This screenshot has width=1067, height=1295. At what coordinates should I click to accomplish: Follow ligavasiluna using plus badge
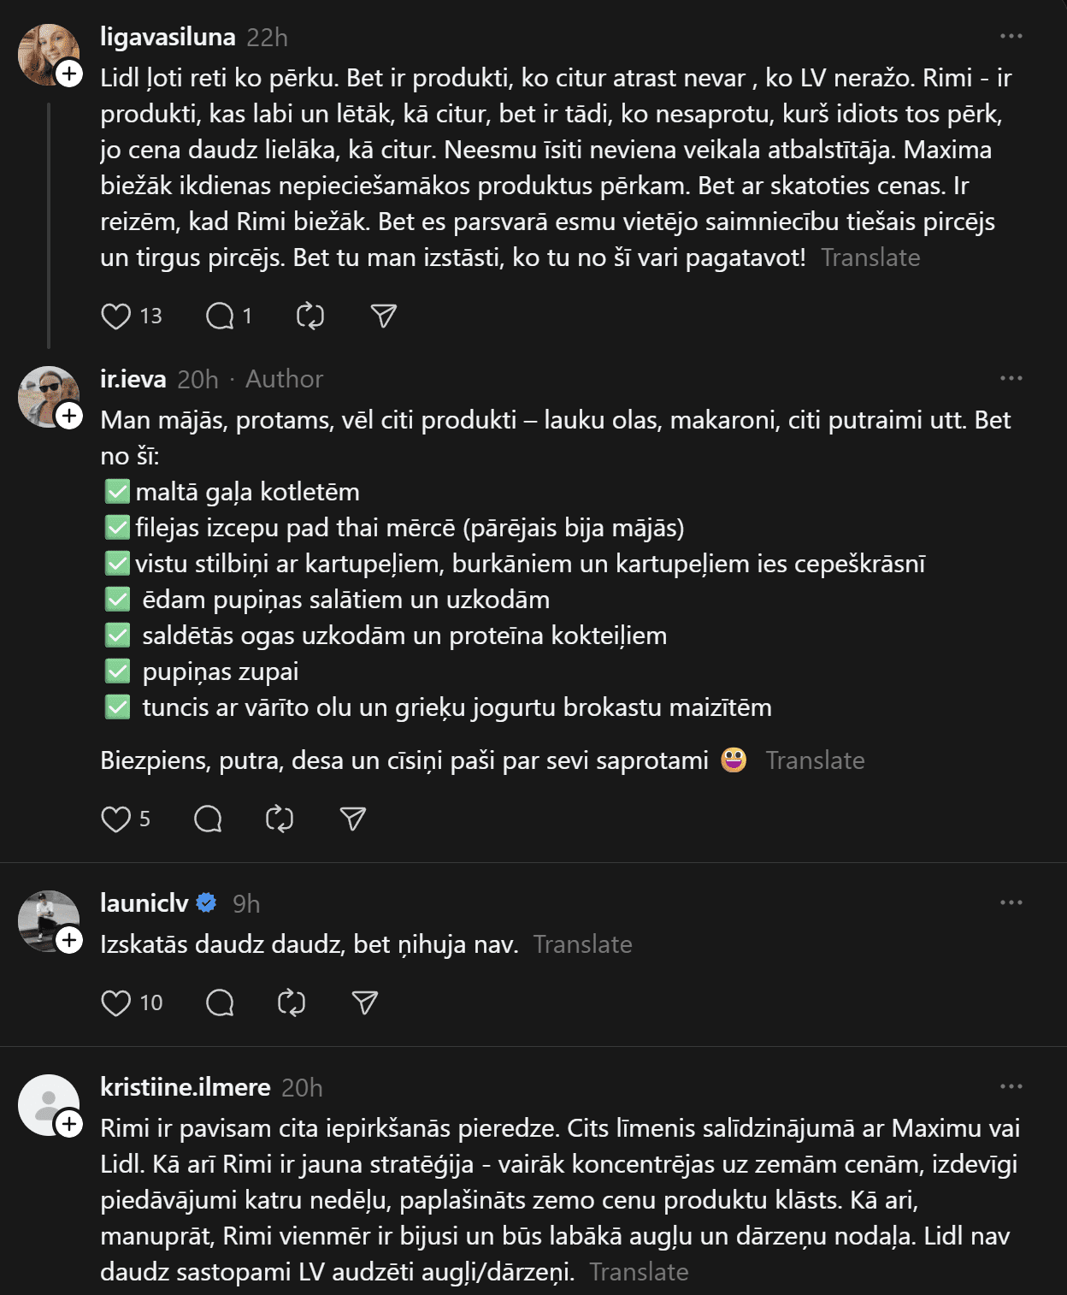(69, 74)
